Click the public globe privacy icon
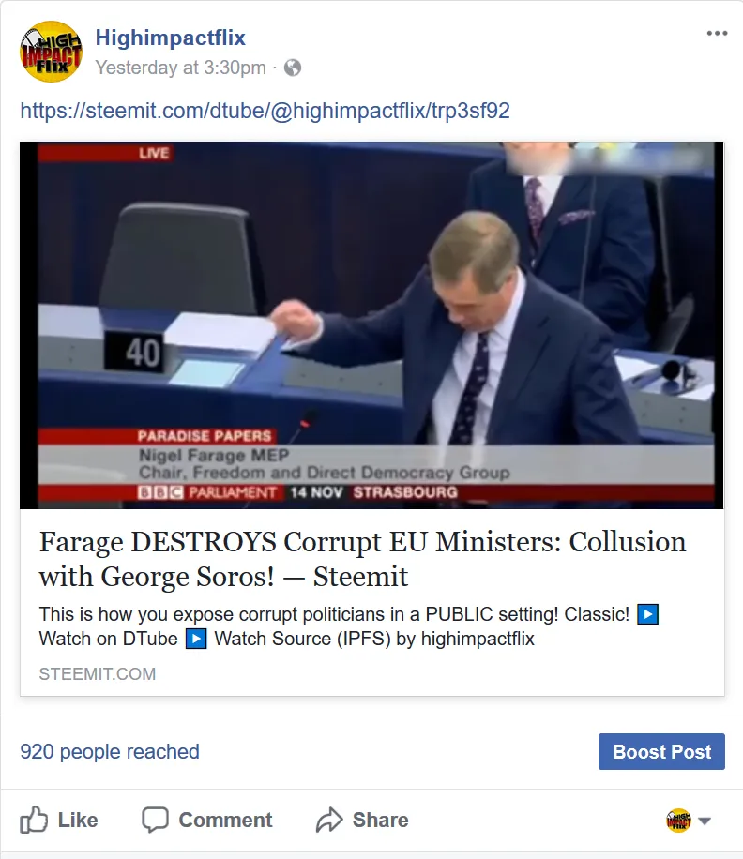Viewport: 743px width, 859px height. coord(293,68)
